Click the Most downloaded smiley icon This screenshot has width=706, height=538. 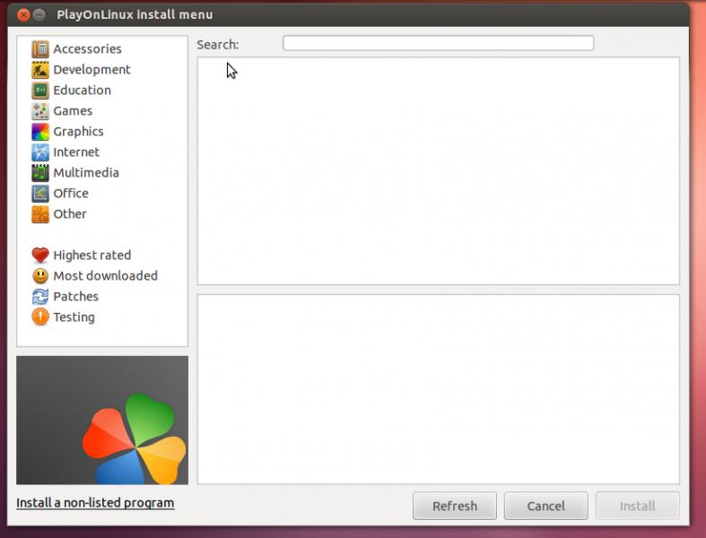click(x=40, y=276)
